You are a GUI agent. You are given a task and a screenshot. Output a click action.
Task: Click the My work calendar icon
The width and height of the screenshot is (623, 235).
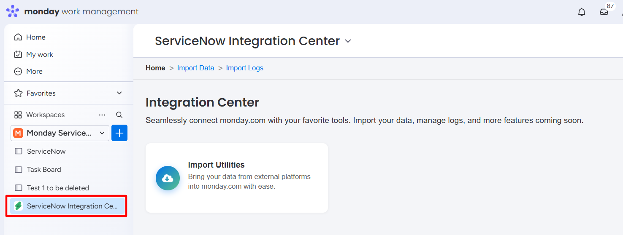pos(18,54)
